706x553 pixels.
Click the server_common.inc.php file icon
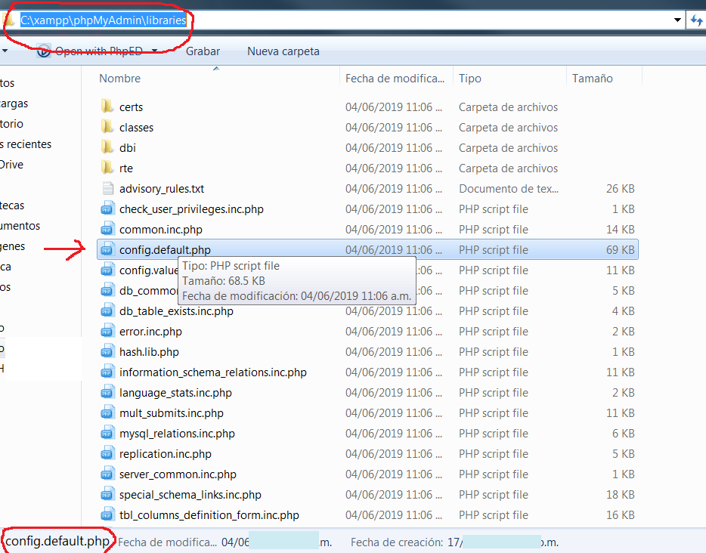coord(107,474)
